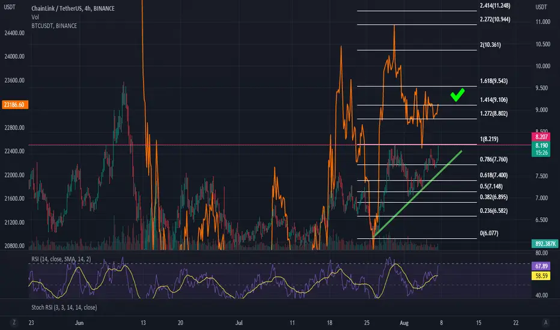
Task: Select the Fibonacci level 2(10.361)
Action: (x=490, y=44)
